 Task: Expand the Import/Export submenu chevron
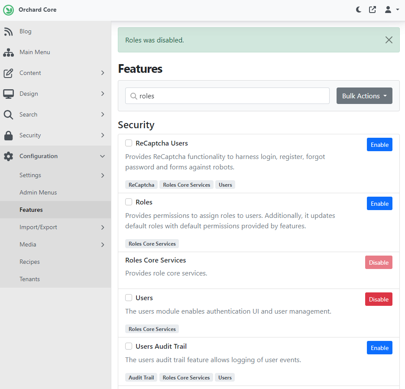103,227
